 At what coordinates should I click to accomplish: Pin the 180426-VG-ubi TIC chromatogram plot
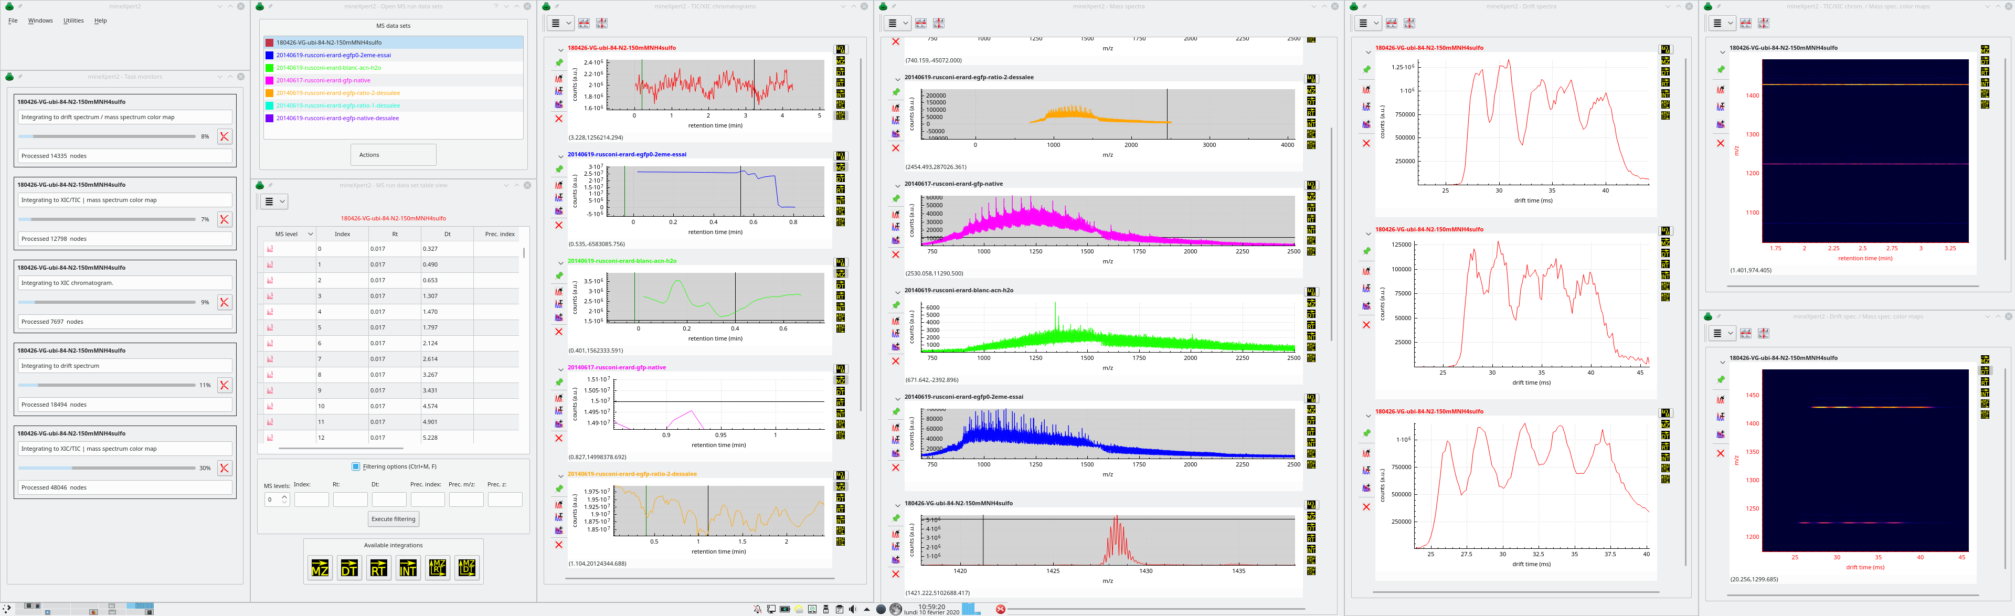pyautogui.click(x=559, y=62)
